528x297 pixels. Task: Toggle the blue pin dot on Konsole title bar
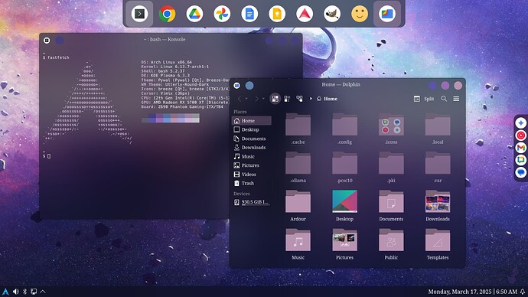tap(60, 41)
